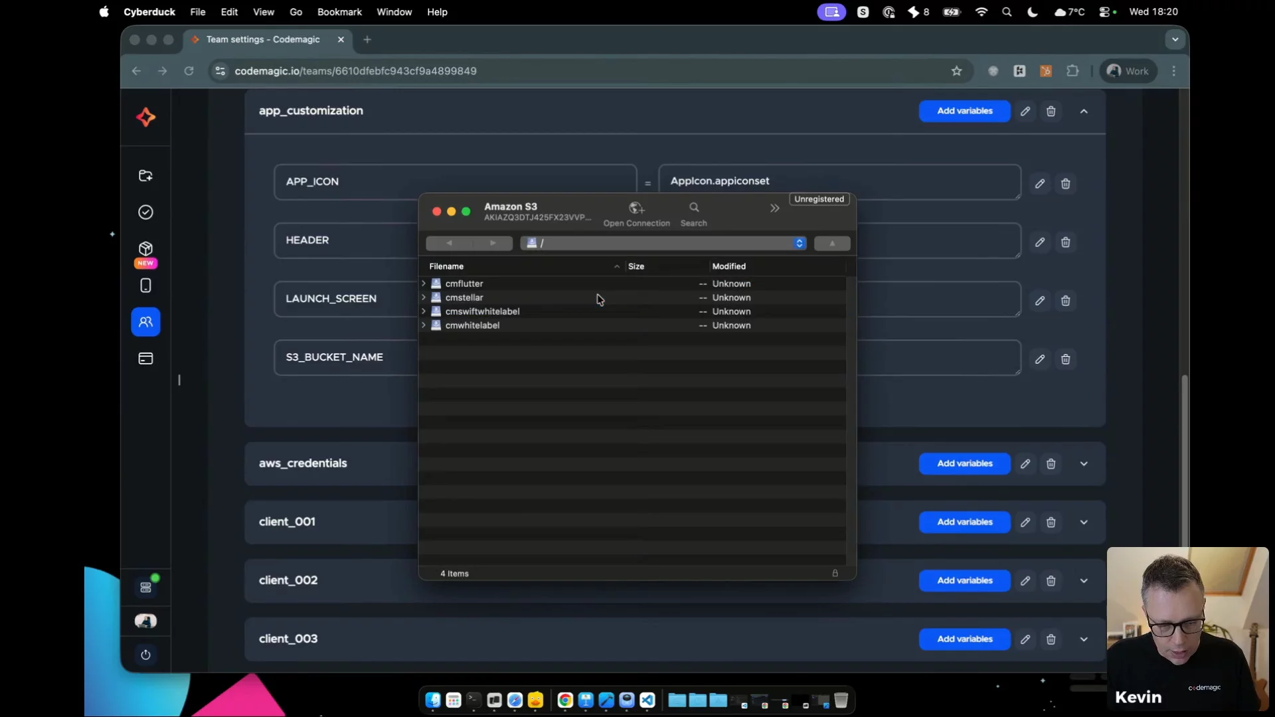Expand the cmflutter bucket folder
1275x717 pixels.
[x=424, y=283]
